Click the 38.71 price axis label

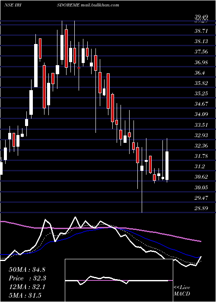click(x=201, y=31)
